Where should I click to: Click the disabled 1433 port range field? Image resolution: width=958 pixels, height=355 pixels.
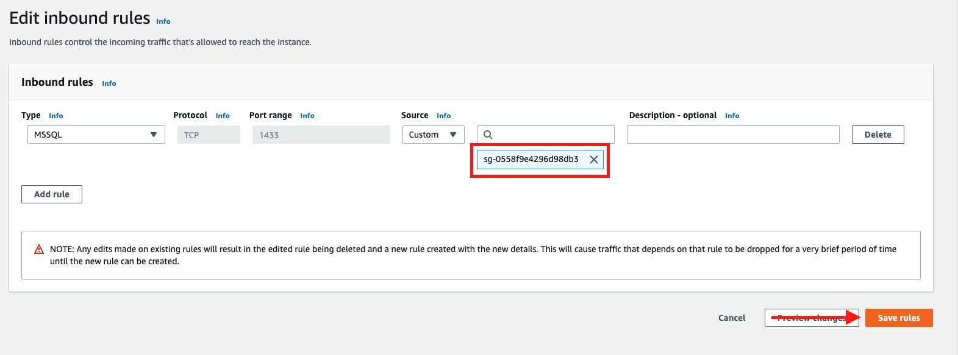(321, 135)
